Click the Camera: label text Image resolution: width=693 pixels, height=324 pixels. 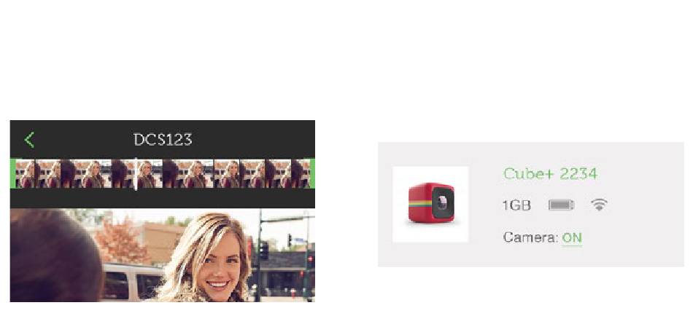(x=531, y=237)
